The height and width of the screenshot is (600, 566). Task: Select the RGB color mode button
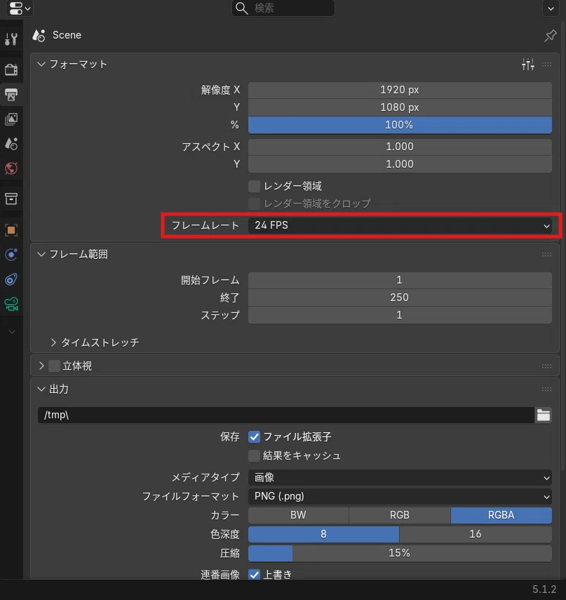(x=400, y=515)
